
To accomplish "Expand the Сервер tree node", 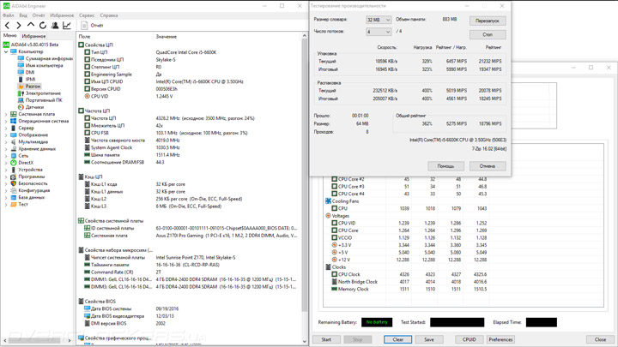I will 6,128.
